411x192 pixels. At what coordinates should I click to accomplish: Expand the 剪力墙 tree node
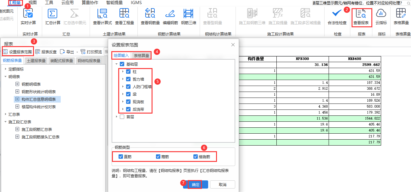pos(123,79)
